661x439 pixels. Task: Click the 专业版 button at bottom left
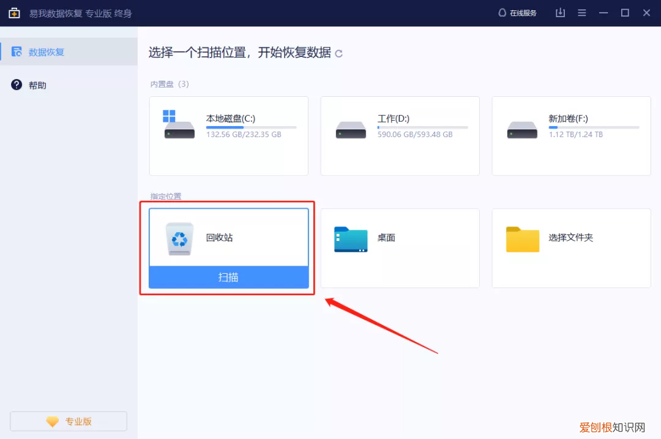click(x=68, y=421)
